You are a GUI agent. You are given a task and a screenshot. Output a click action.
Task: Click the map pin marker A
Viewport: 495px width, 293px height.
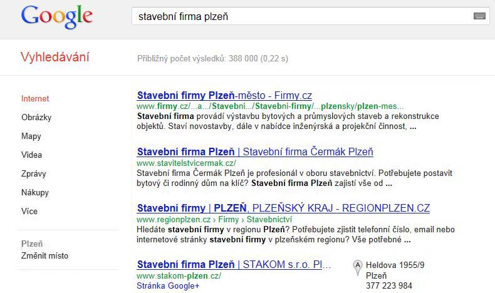click(x=357, y=268)
